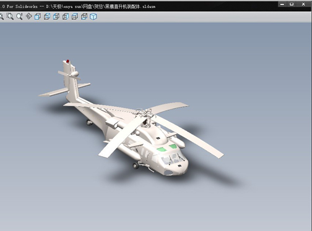
Task: Pick the helicopter's main rotor hub
Action: (x=145, y=115)
